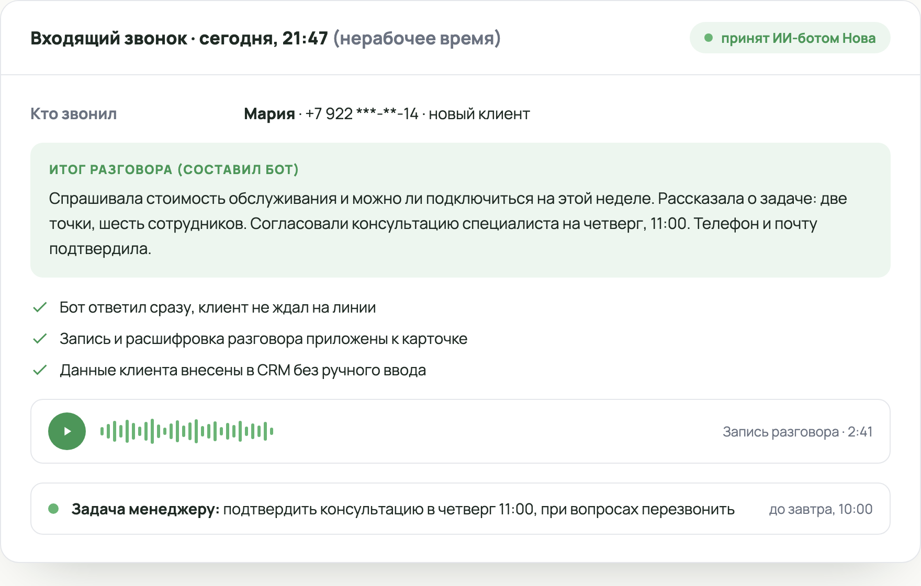Click the deadline 'до завтра, 10:00'

click(x=821, y=509)
